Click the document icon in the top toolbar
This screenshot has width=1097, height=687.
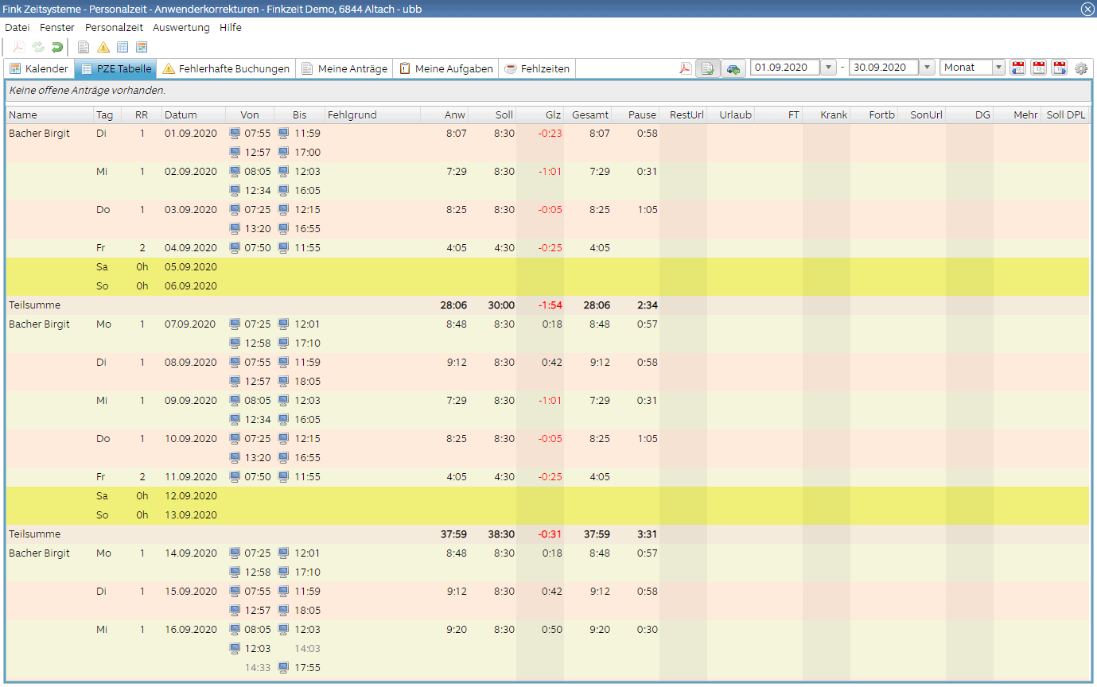[x=84, y=47]
